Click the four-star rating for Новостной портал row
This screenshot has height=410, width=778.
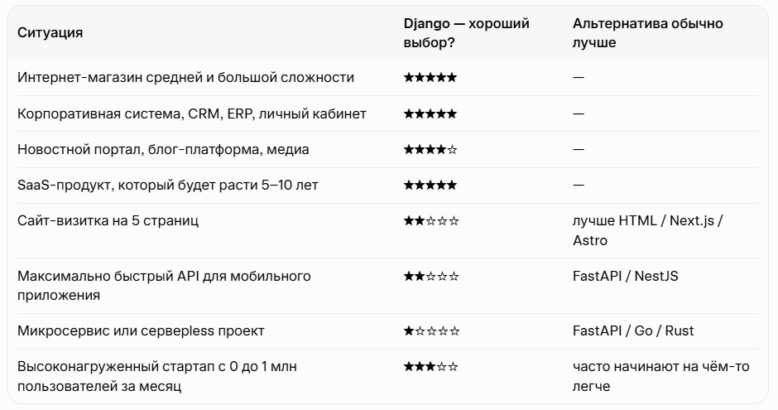(430, 149)
